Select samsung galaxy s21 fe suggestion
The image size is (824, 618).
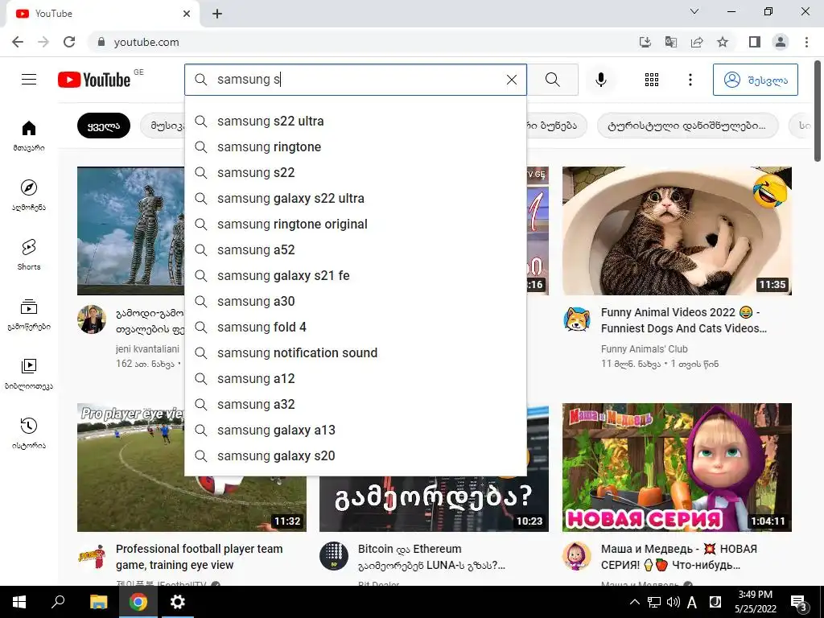(356, 275)
